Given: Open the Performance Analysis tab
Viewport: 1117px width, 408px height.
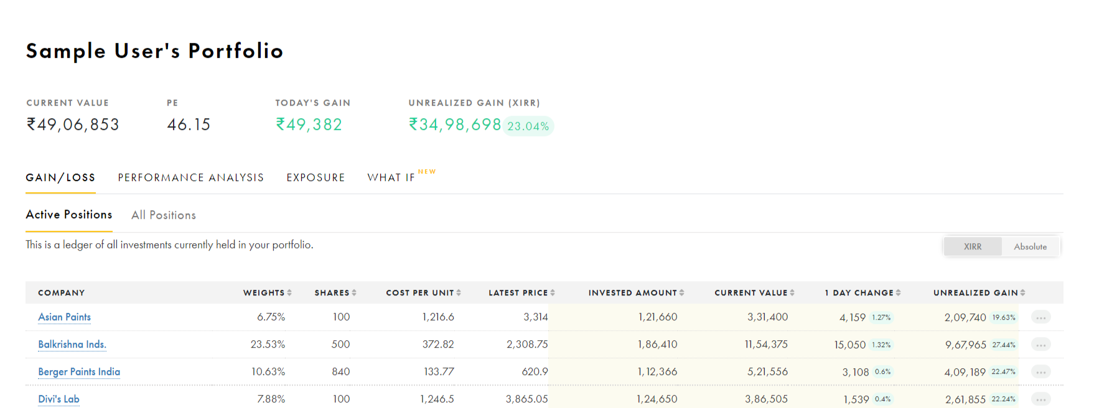Looking at the screenshot, I should click(191, 178).
